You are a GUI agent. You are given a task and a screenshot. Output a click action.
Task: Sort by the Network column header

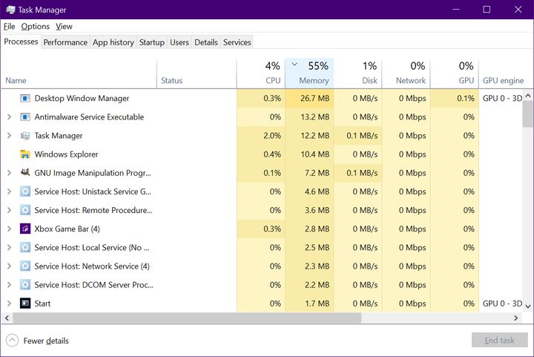click(x=406, y=74)
